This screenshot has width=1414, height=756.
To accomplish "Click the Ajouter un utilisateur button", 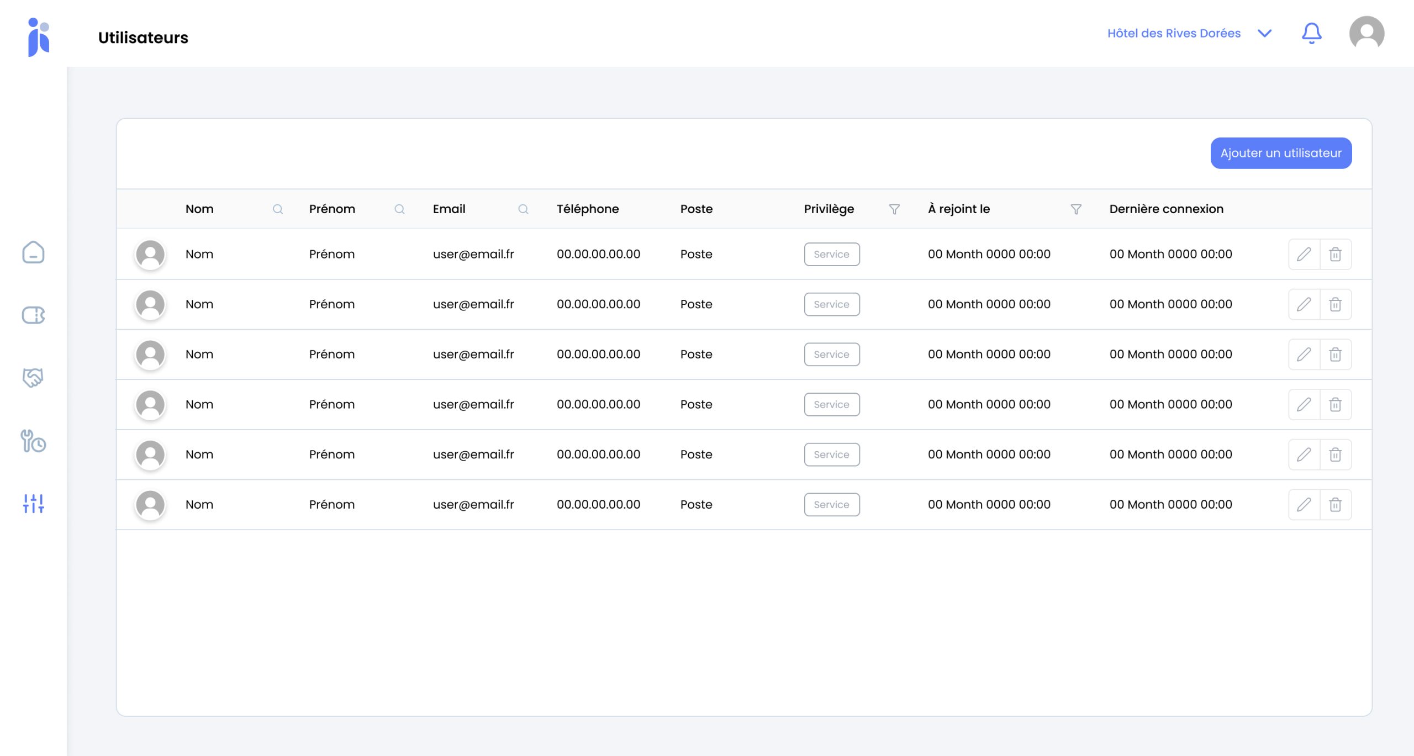I will tap(1281, 153).
